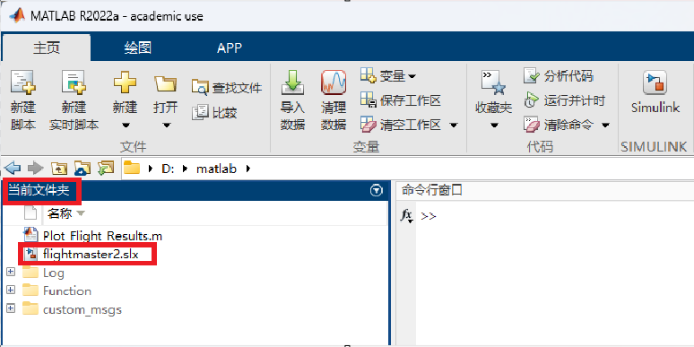Click the 新建实时脚本 (New Live Script) icon

[74, 83]
